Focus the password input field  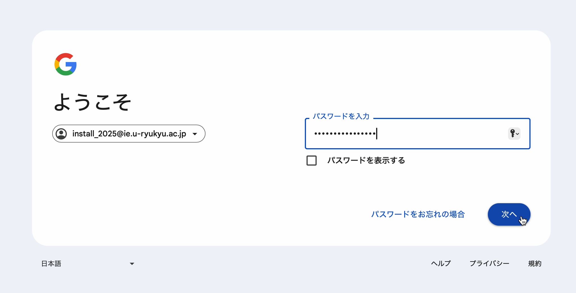[x=417, y=134]
